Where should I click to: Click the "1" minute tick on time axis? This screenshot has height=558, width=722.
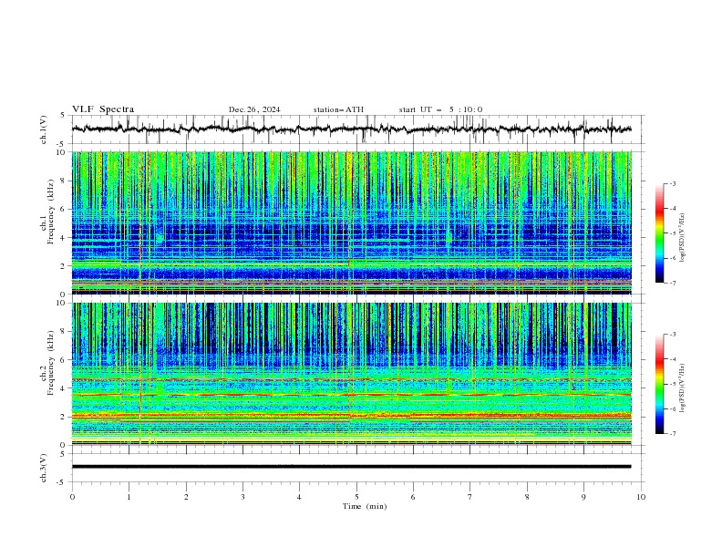(129, 497)
